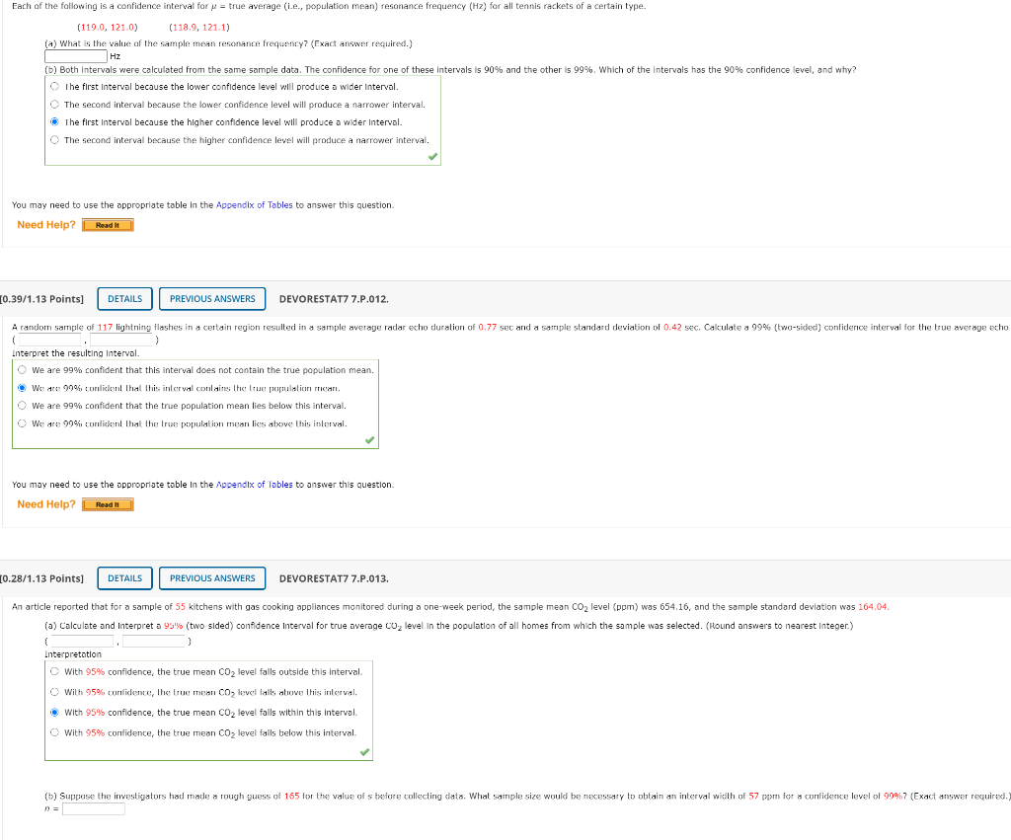Open PREVIOUS ANSWERS for question 7.P.012
1011x840 pixels.
point(212,299)
